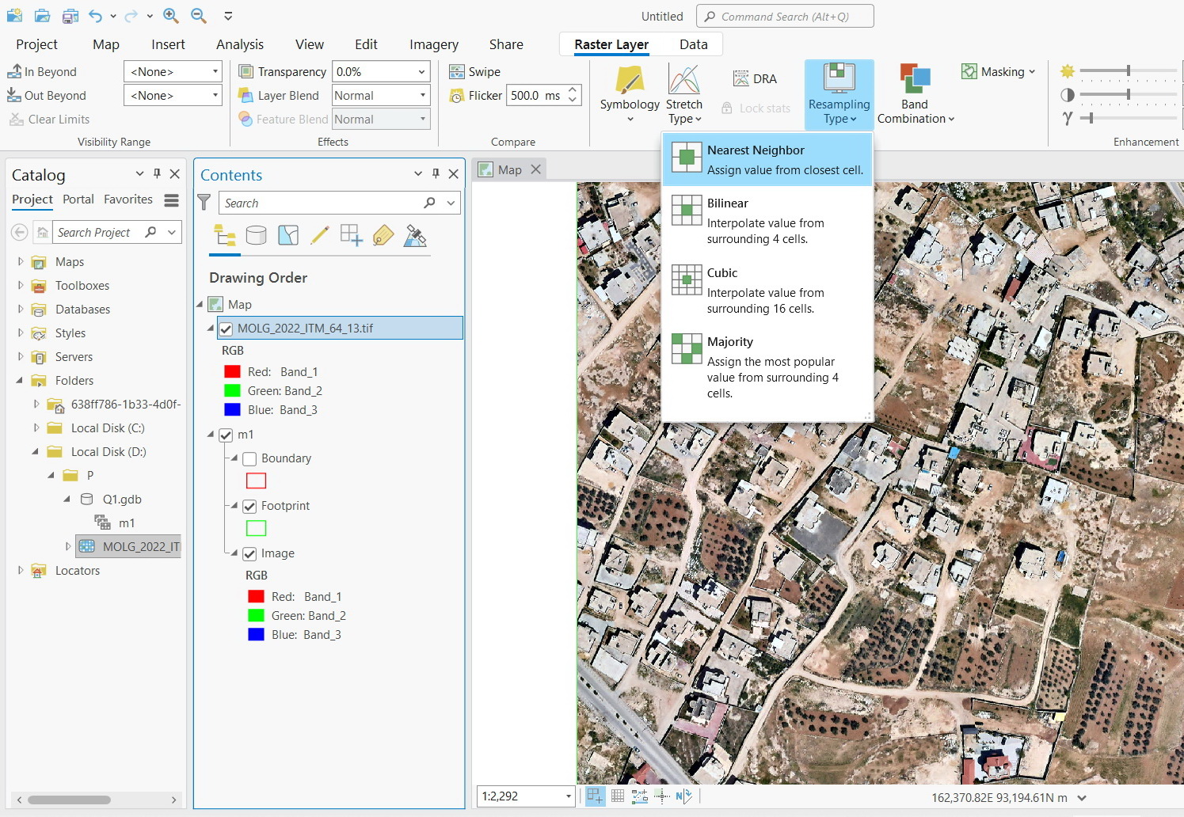Click the List By Drawing Order icon
Viewport: 1184px width, 817px height.
pos(225,236)
